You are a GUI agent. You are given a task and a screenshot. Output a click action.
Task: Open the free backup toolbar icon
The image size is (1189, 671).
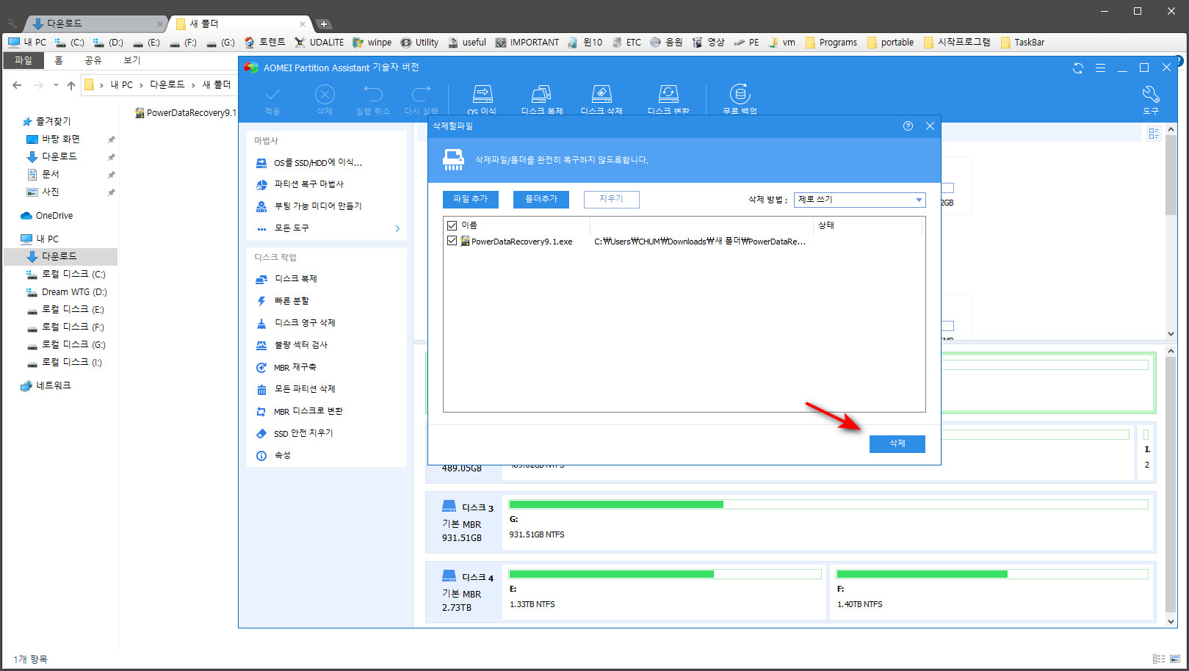click(740, 94)
